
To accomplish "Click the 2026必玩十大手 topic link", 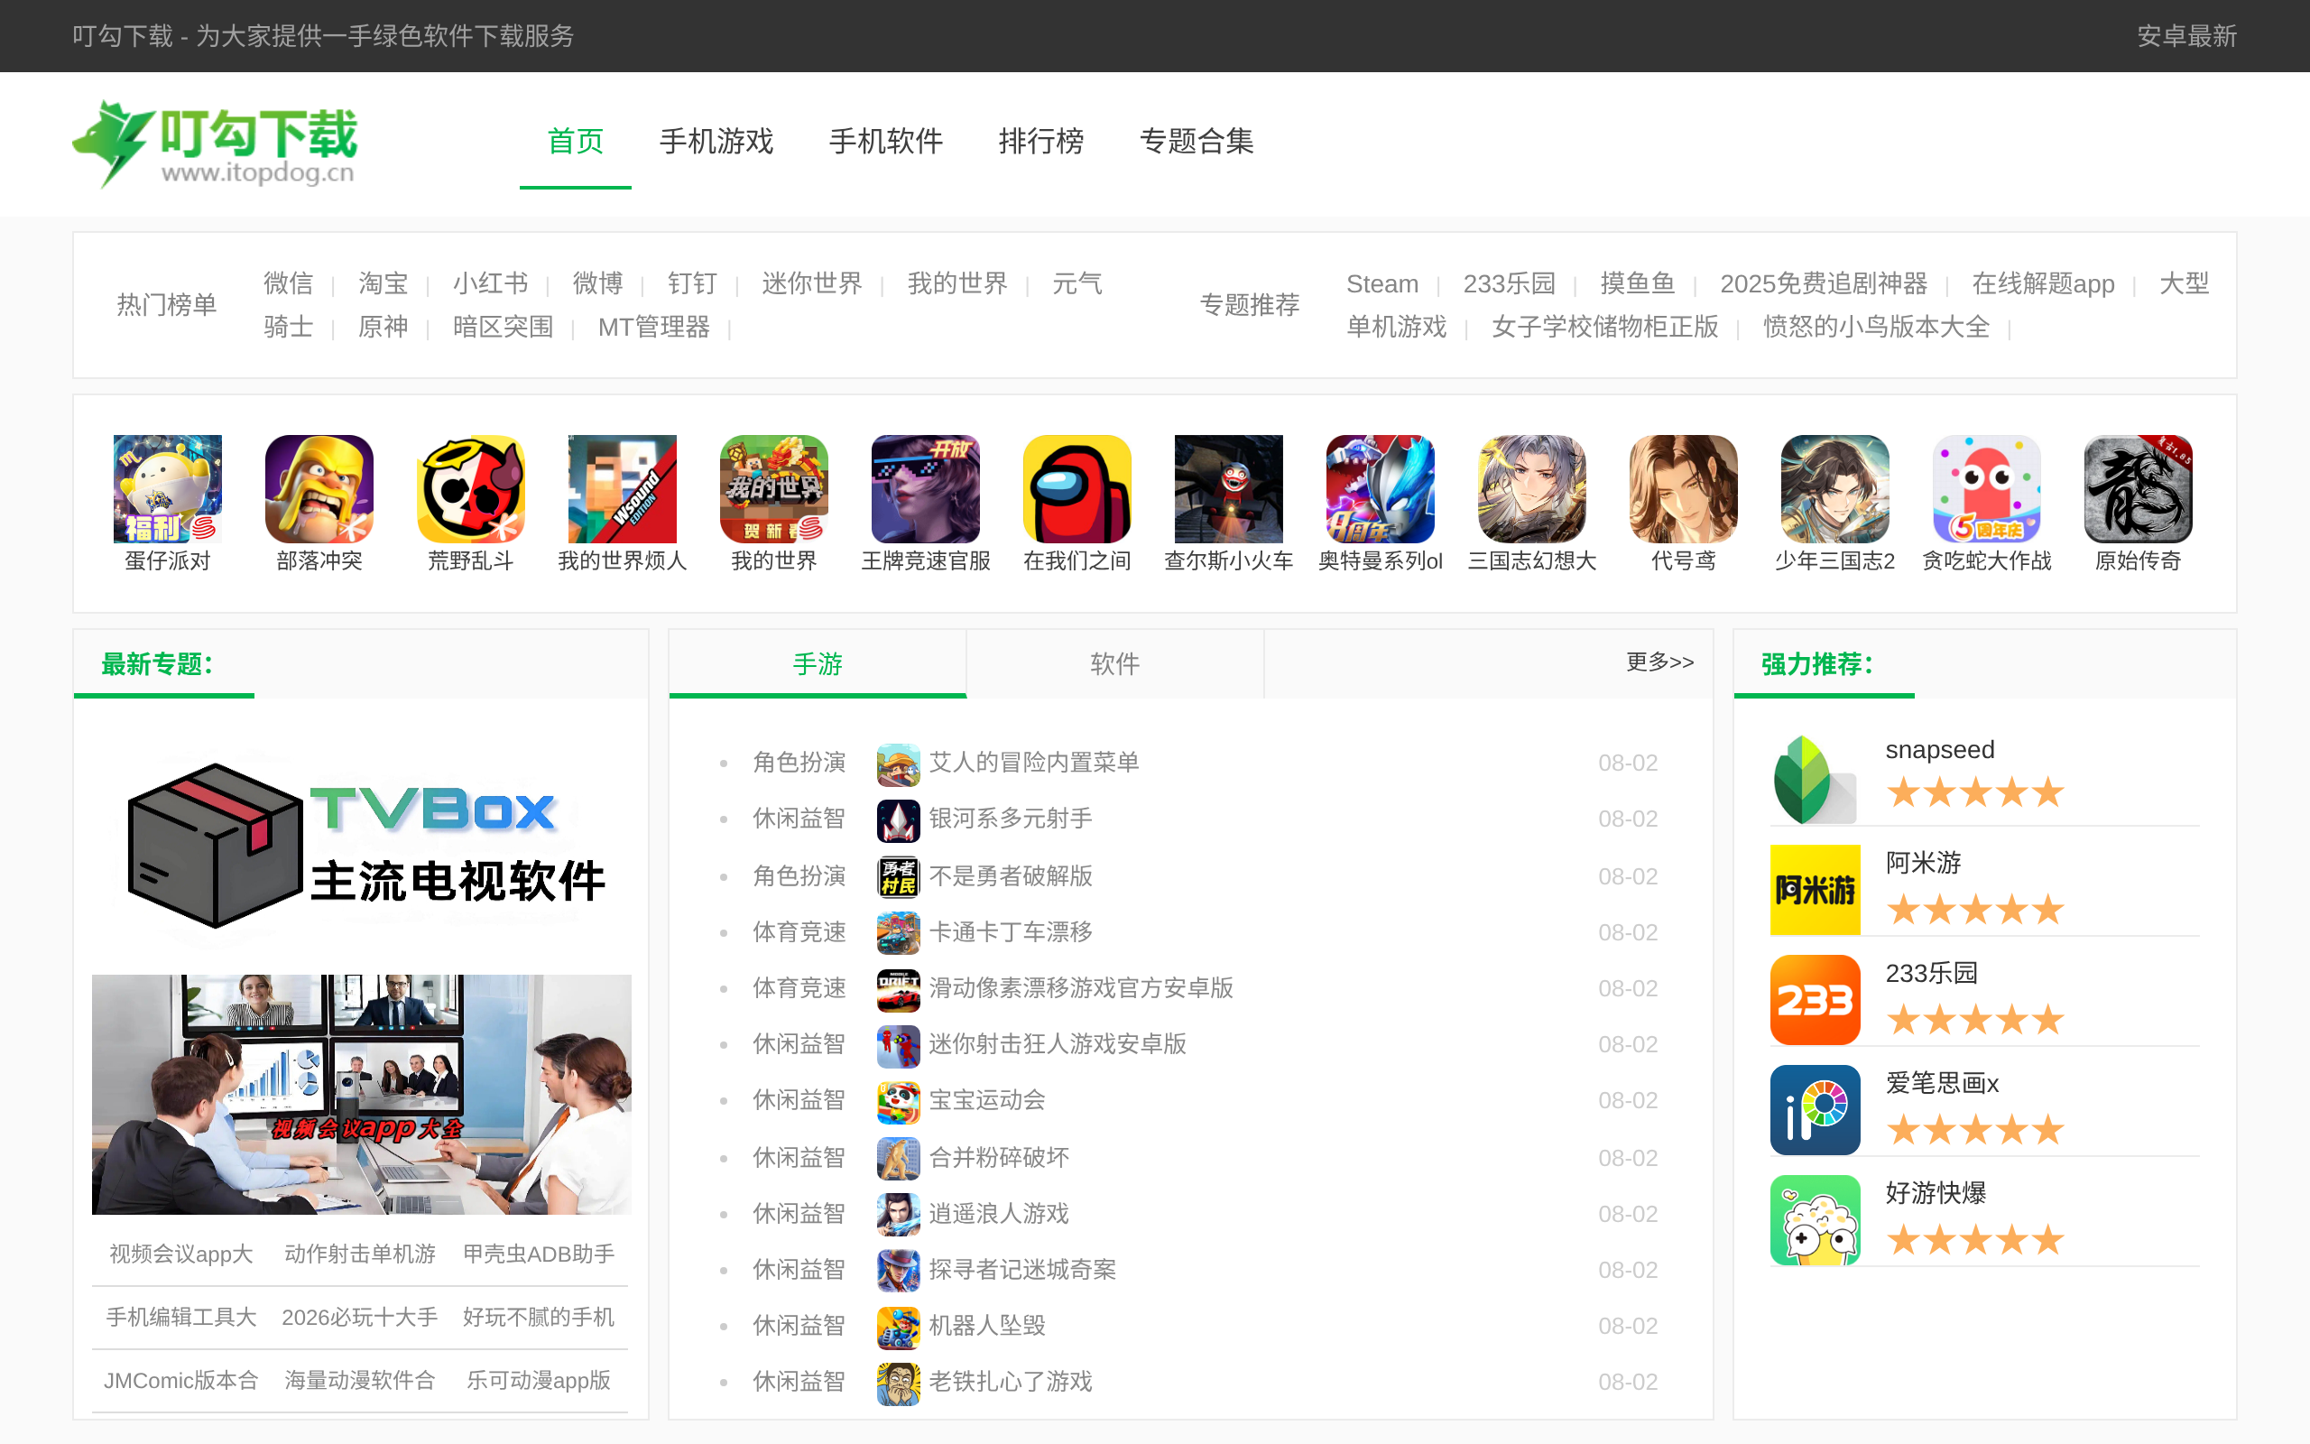I will [360, 1317].
